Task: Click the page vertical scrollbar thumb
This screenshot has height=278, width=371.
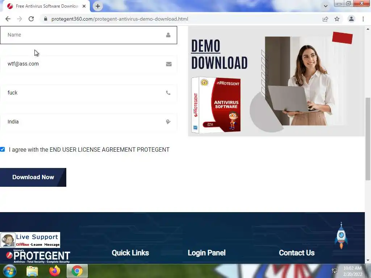Action: (x=368, y=139)
